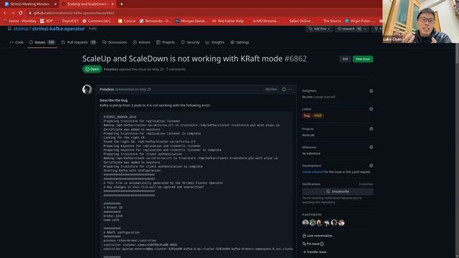Click the assign yourself link

click(325, 97)
